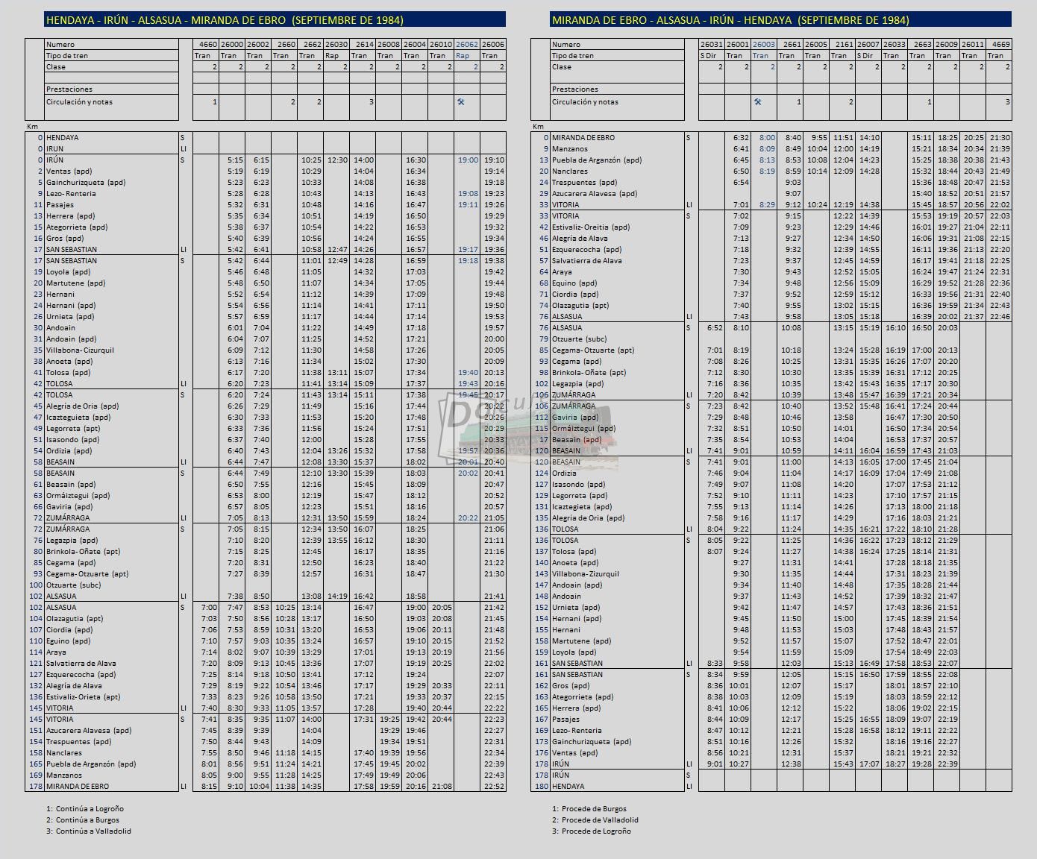Click train number 2161 header
Screen dimensions: 1037x859
pyautogui.click(x=845, y=45)
